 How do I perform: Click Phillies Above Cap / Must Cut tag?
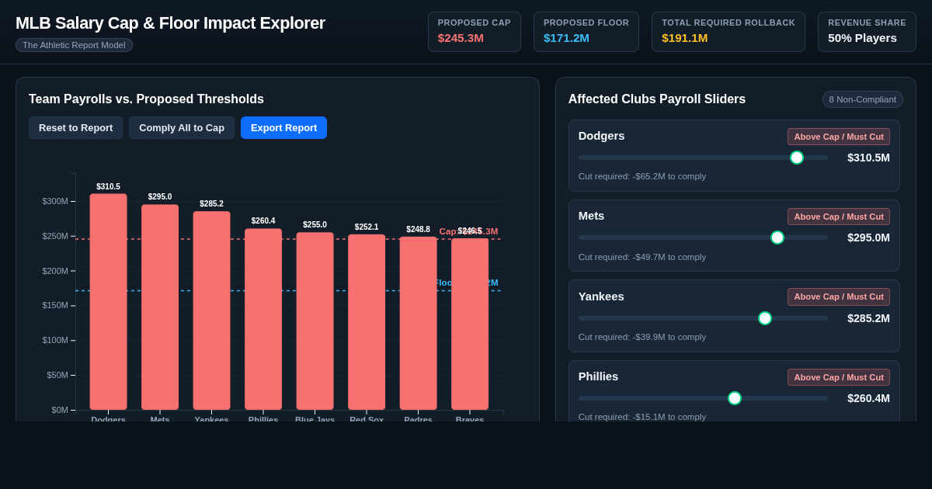(839, 377)
